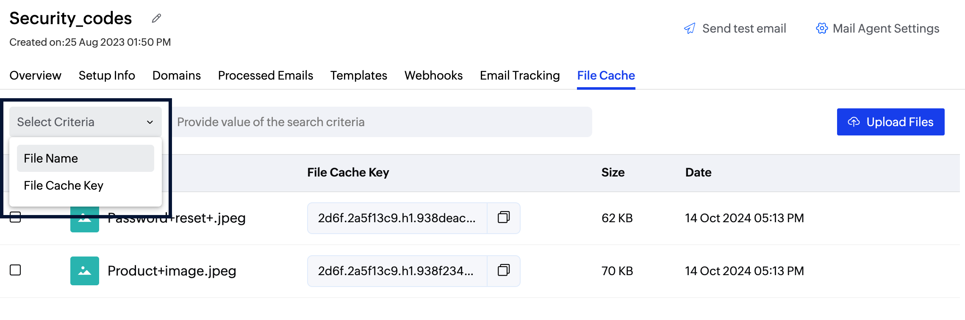Click the paper plane send icon
The width and height of the screenshot is (965, 320).
[690, 28]
